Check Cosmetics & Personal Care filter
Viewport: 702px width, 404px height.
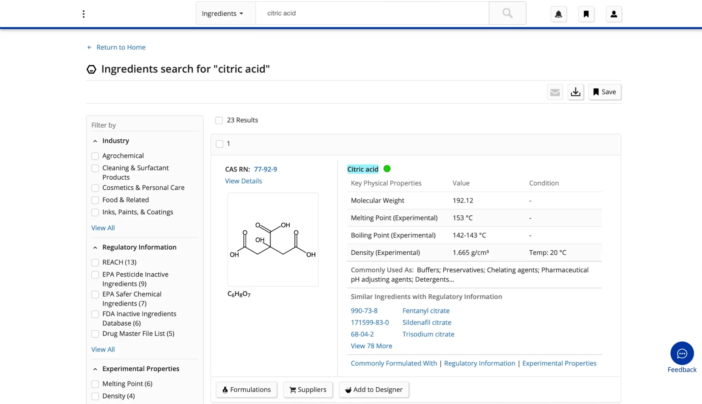click(x=95, y=188)
